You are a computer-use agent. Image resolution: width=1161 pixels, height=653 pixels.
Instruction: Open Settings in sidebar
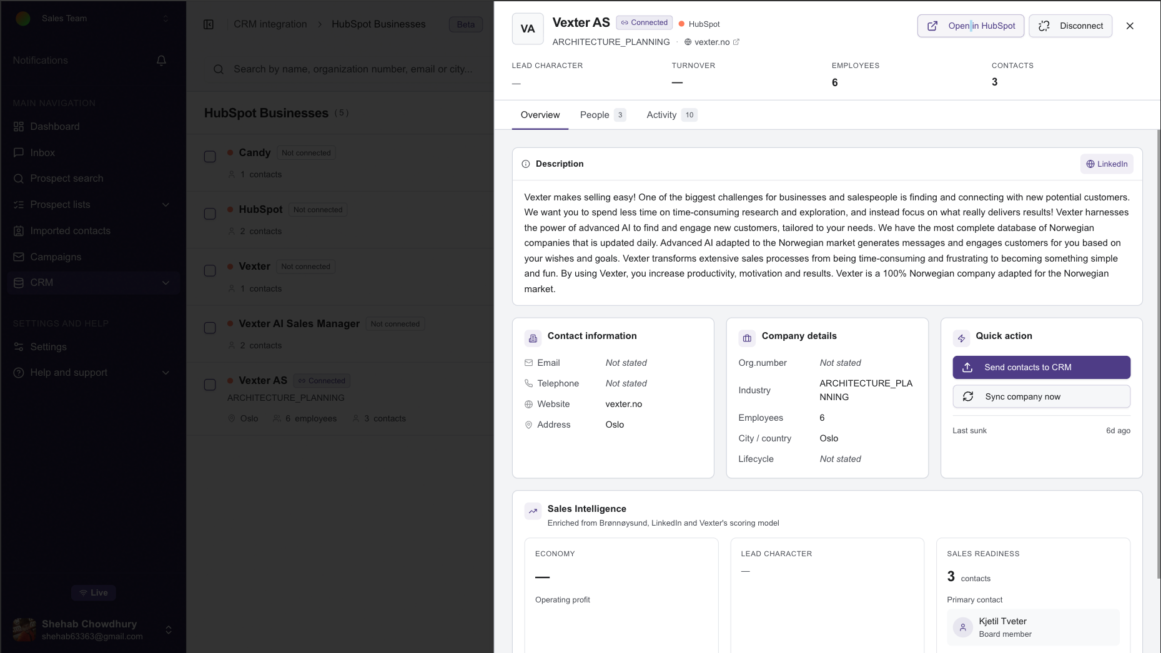click(48, 346)
